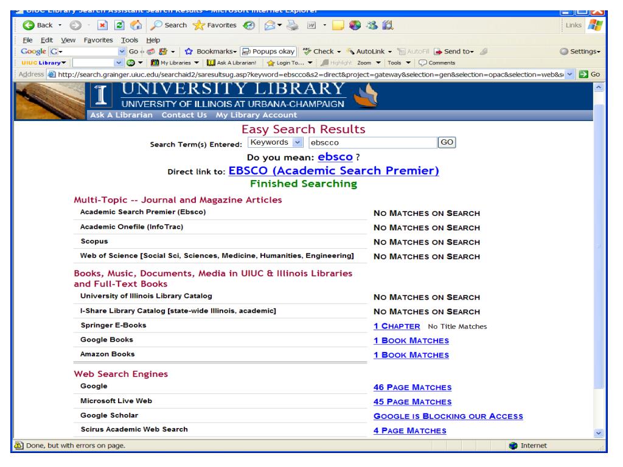Open the Help menu
The width and height of the screenshot is (623, 467).
153,40
